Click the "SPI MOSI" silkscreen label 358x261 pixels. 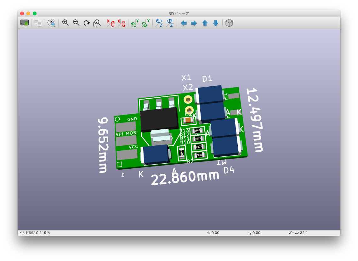pos(127,133)
